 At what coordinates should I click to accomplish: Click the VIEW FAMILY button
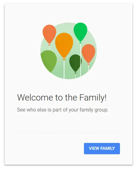(102, 148)
